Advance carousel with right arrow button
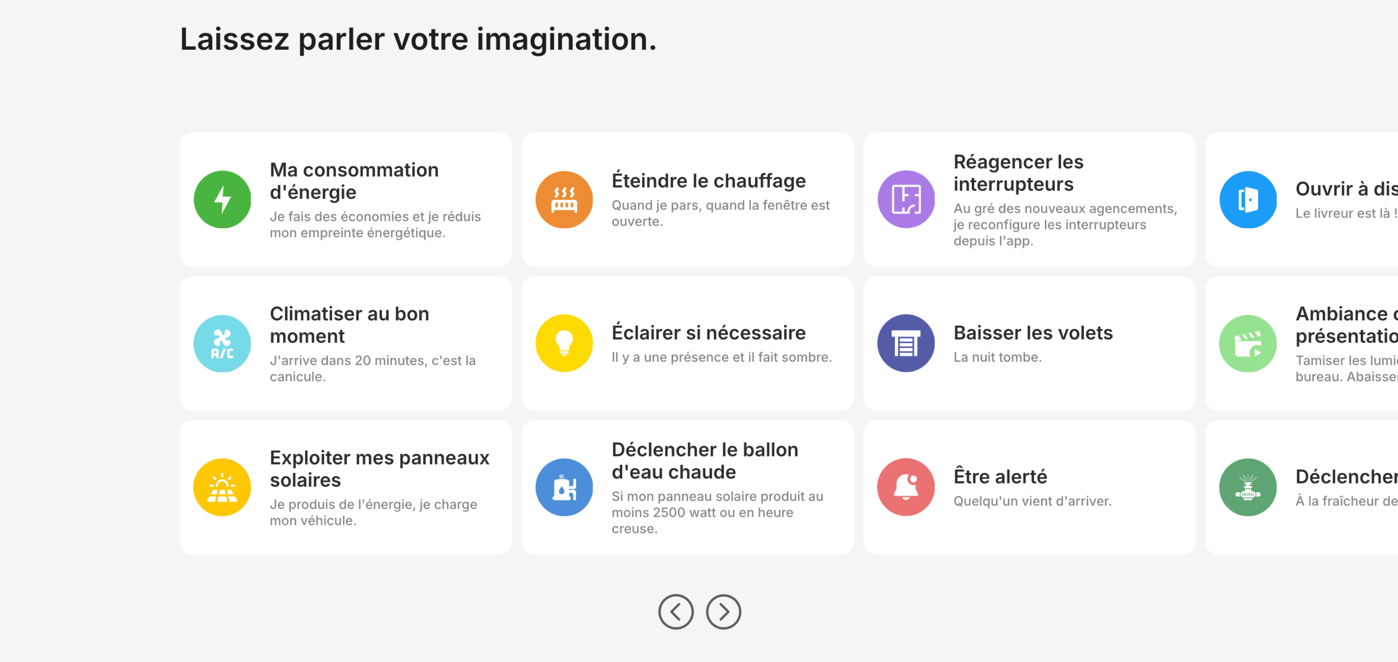This screenshot has width=1398, height=662. pyautogui.click(x=723, y=612)
